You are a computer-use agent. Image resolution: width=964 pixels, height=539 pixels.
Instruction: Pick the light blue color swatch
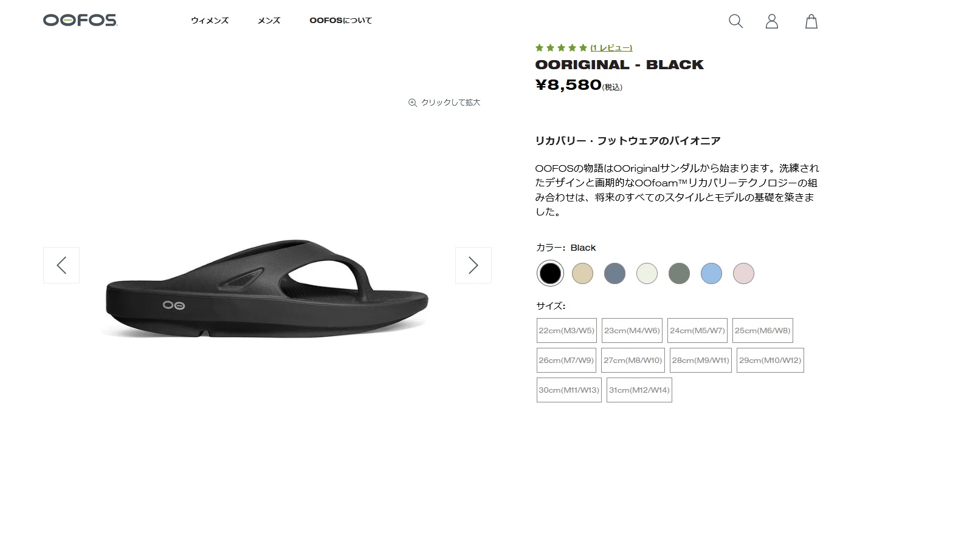(711, 274)
